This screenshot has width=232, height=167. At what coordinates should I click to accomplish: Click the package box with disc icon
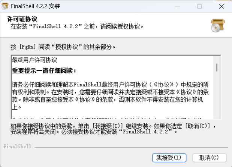tap(218, 25)
